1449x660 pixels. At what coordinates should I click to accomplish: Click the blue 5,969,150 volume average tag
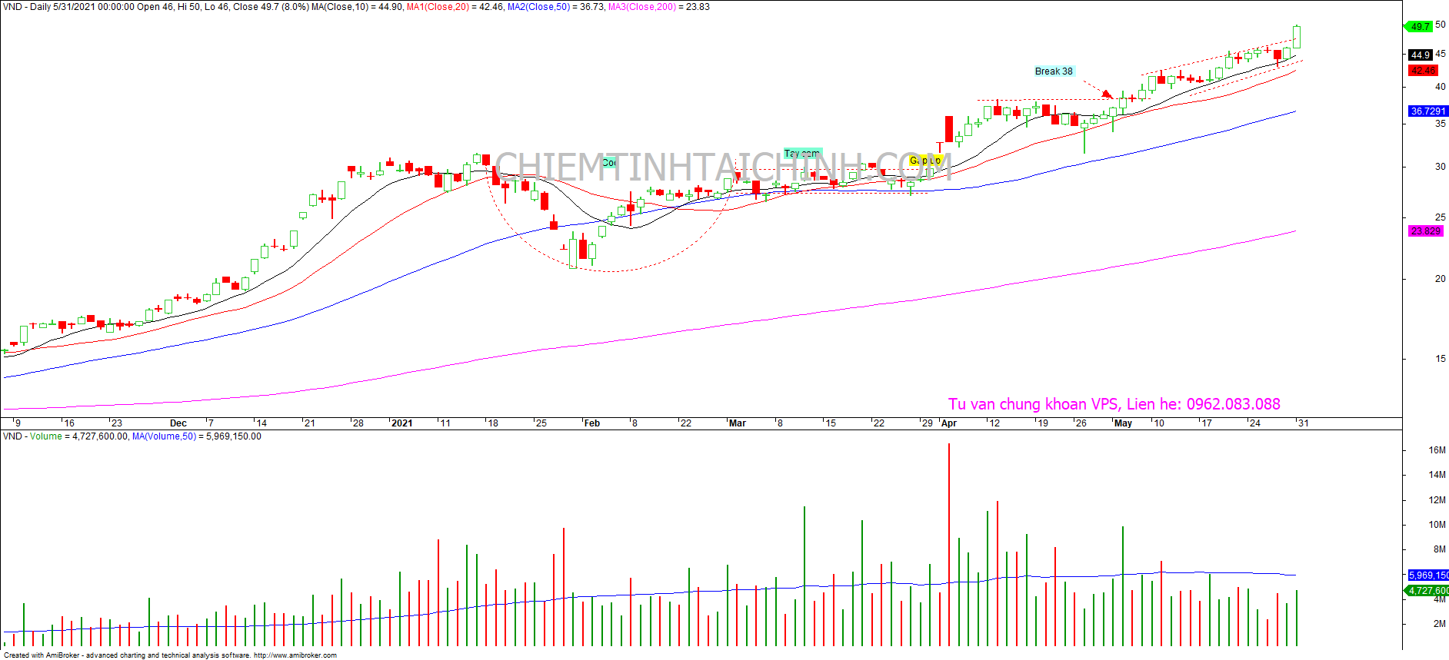pyautogui.click(x=1427, y=575)
